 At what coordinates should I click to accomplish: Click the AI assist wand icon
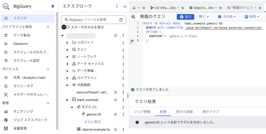132,41
